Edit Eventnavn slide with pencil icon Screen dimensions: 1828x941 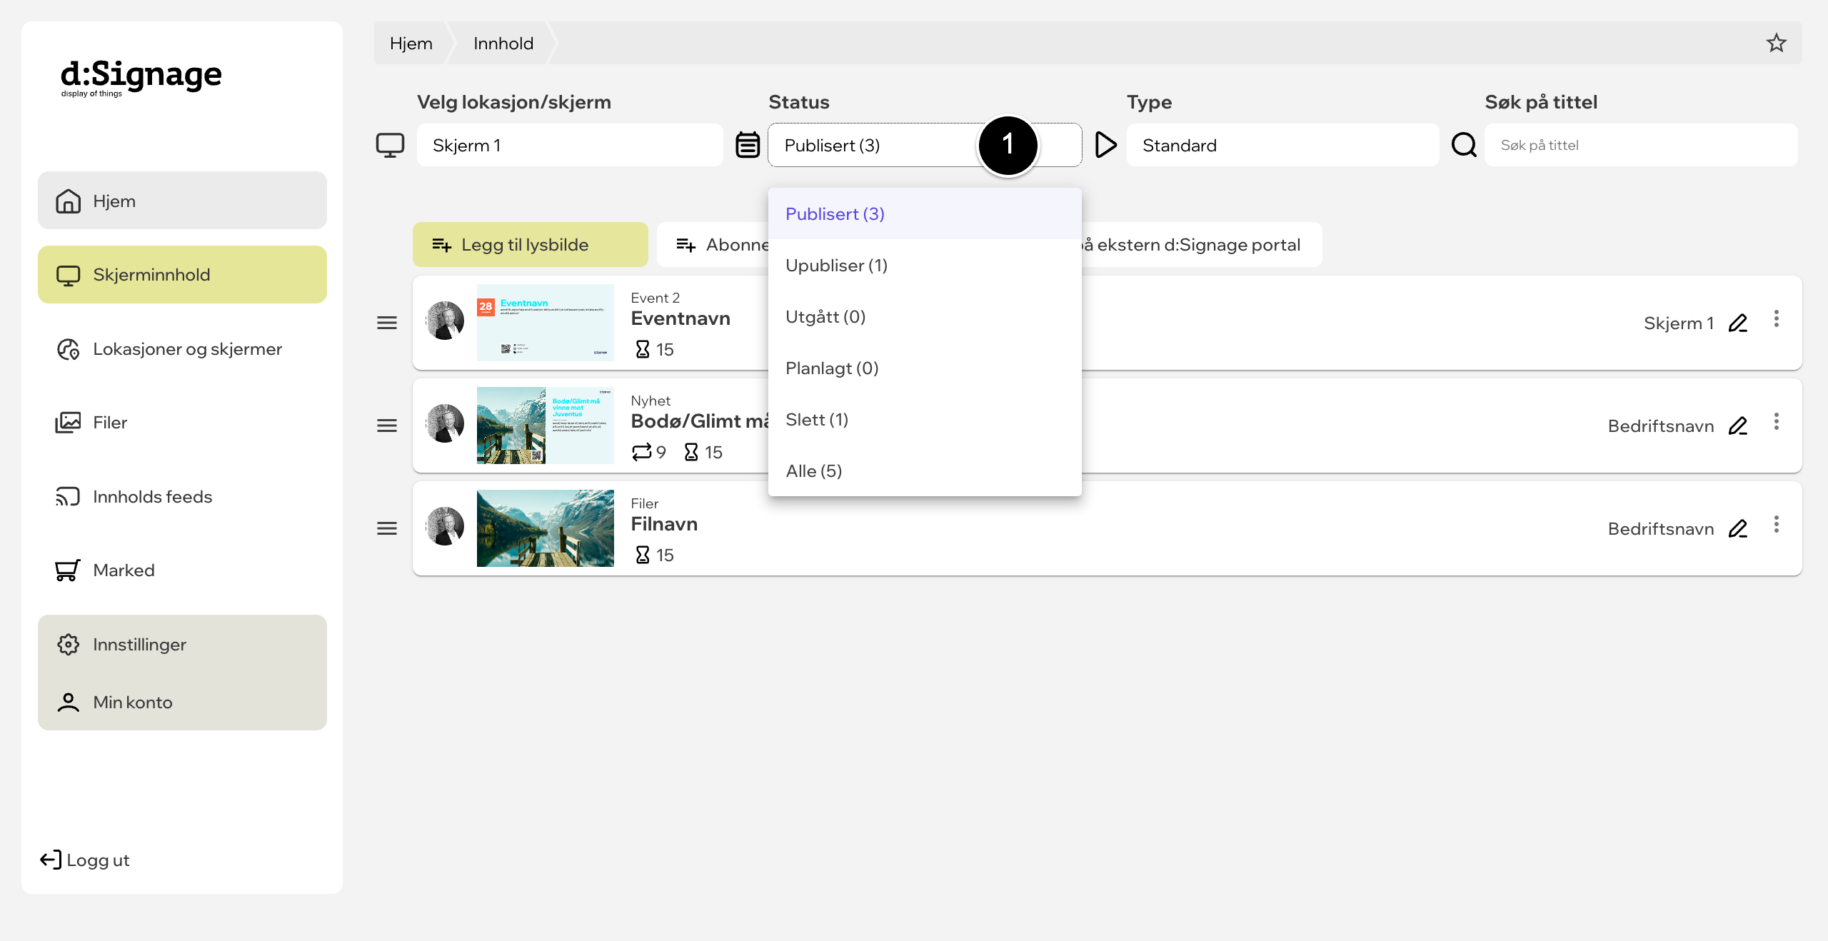point(1738,323)
